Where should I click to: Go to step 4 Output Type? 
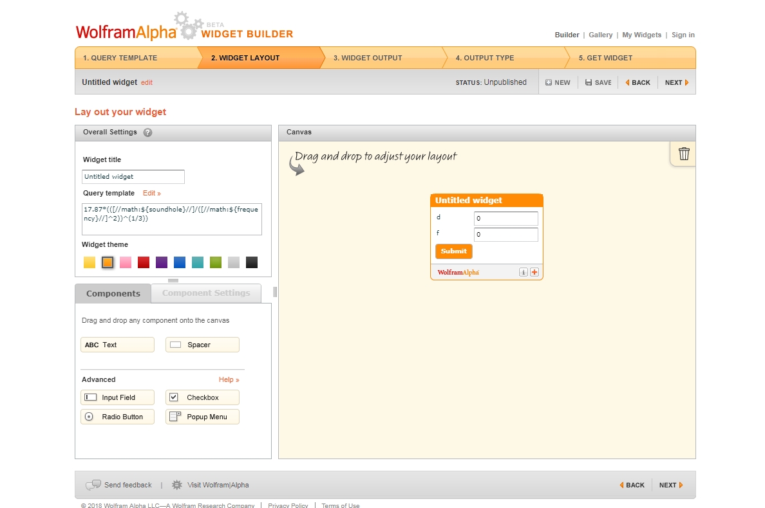[x=505, y=57]
